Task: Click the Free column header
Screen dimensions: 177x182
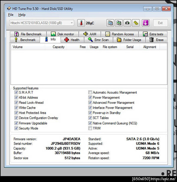Action: tap(77, 47)
